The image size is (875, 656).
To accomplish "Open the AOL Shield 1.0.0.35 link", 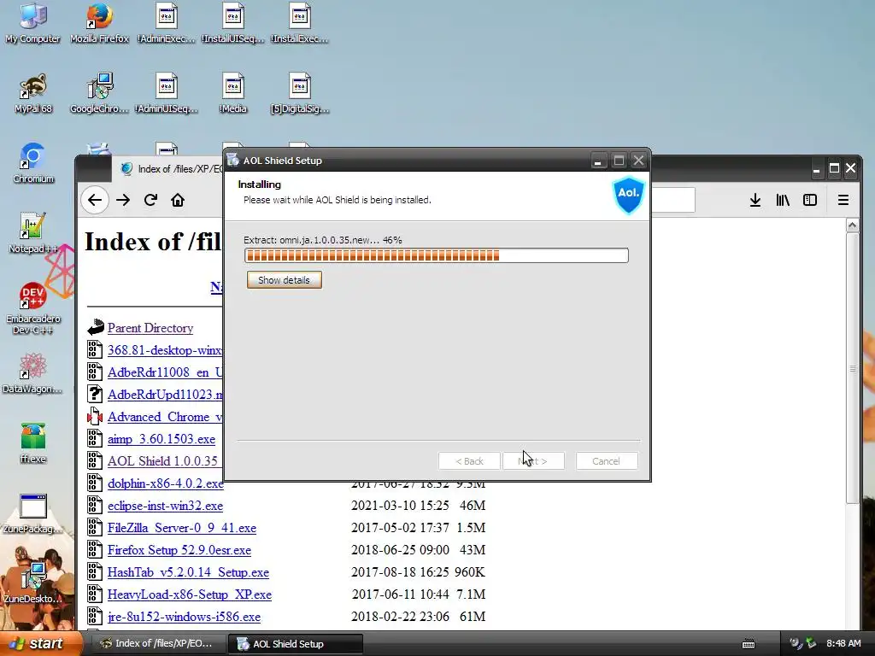I will 162,461.
